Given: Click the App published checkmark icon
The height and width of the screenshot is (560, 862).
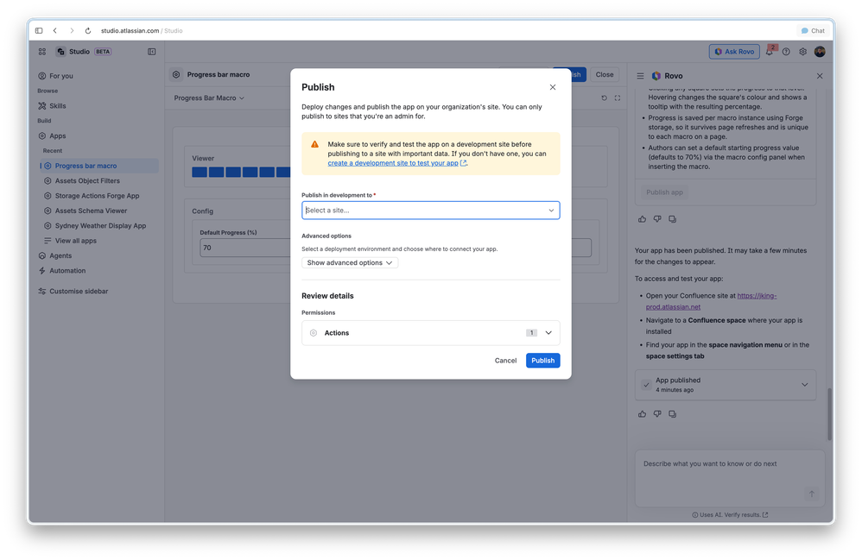Looking at the screenshot, I should point(646,385).
